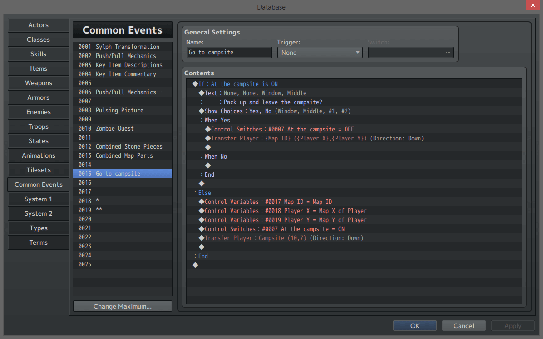Select event 0016 in the list
Image resolution: width=543 pixels, height=339 pixels.
click(x=123, y=183)
